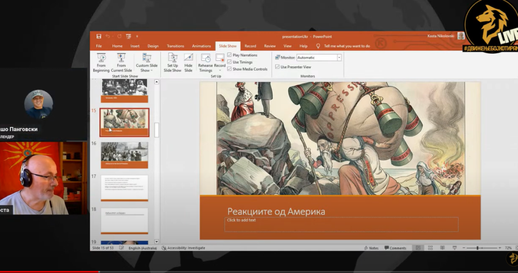518x273 pixels.
Task: Select the Slide Show tab
Action: pyautogui.click(x=228, y=46)
